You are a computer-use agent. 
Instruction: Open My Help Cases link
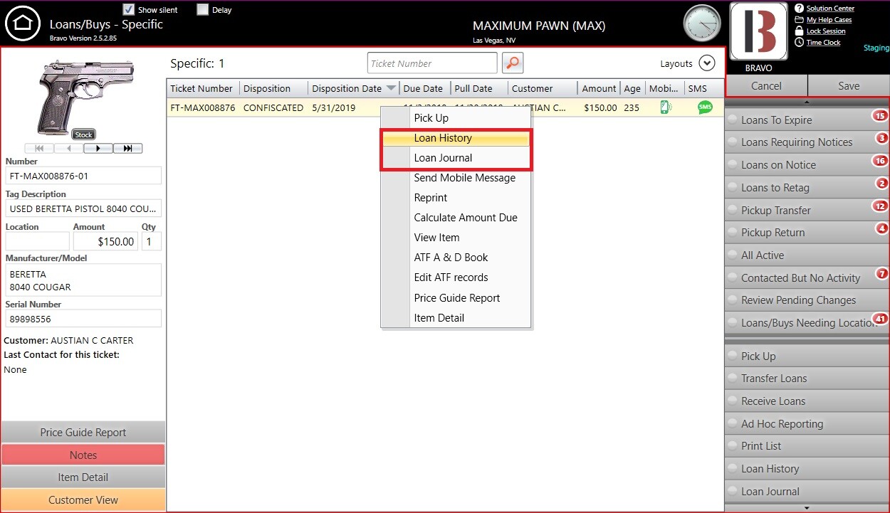(829, 20)
